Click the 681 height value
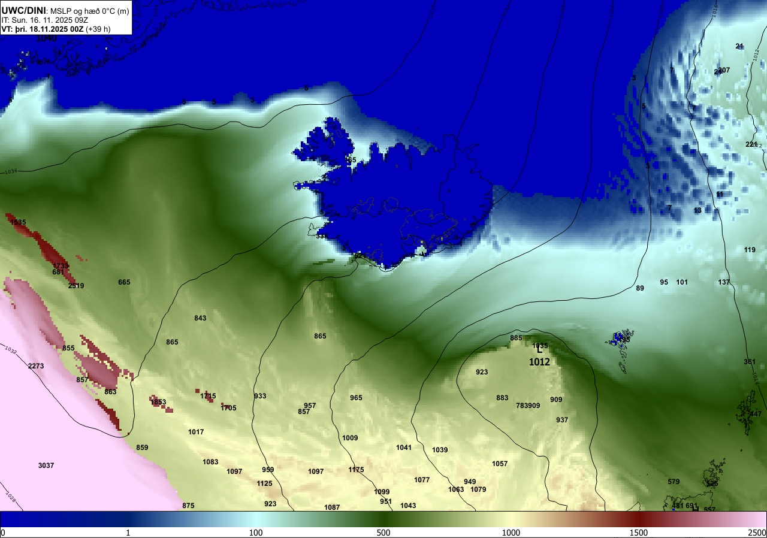Screen dimensions: 767x538 click(58, 272)
